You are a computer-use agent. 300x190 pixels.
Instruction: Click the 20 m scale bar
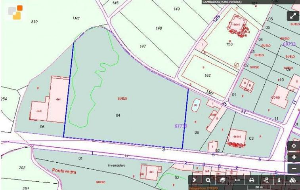coord(259,187)
